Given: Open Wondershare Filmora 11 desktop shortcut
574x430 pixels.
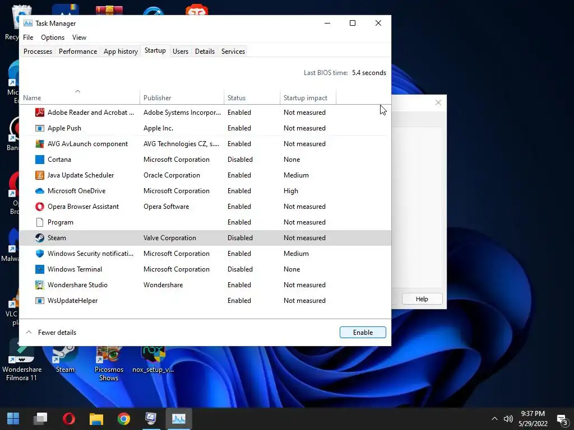Looking at the screenshot, I should pyautogui.click(x=22, y=361).
